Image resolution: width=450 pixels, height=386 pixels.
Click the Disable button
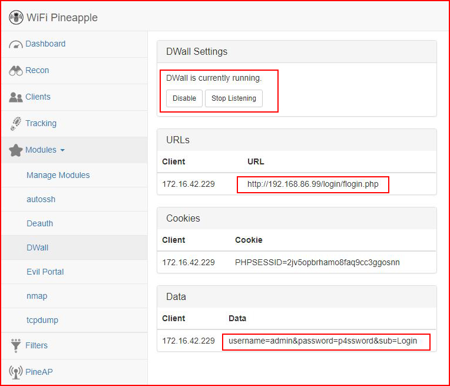pyautogui.click(x=184, y=98)
